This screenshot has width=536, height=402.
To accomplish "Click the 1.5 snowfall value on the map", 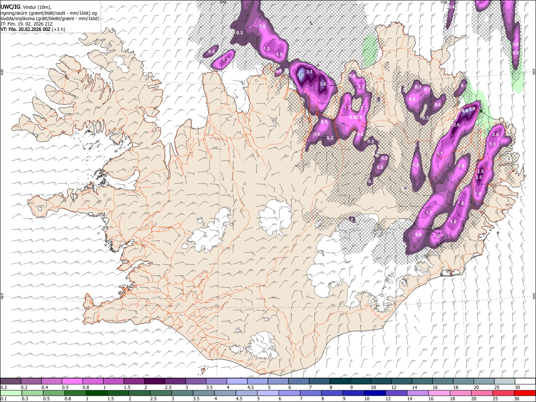I will pos(280,55).
